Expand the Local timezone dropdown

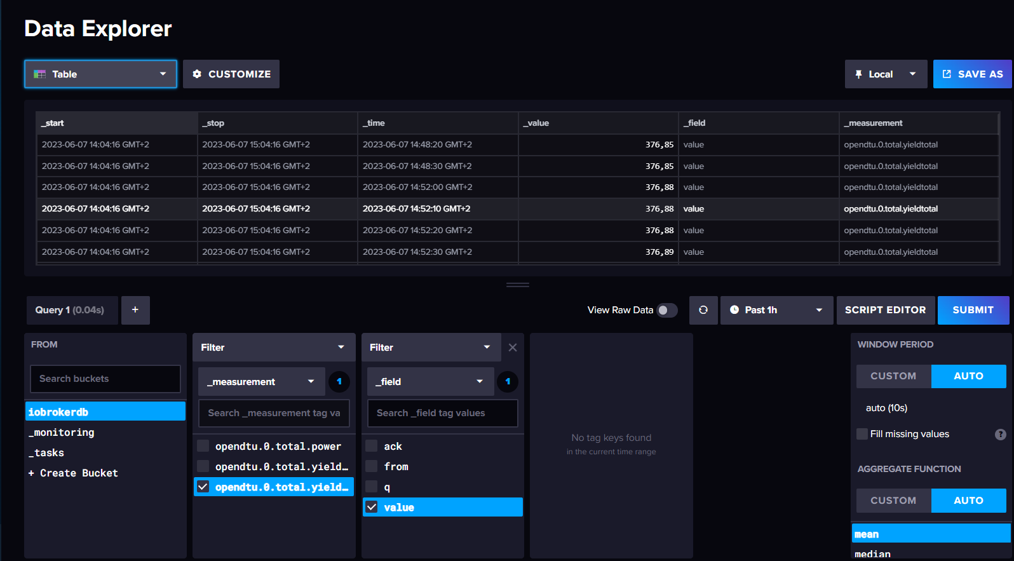click(x=886, y=74)
